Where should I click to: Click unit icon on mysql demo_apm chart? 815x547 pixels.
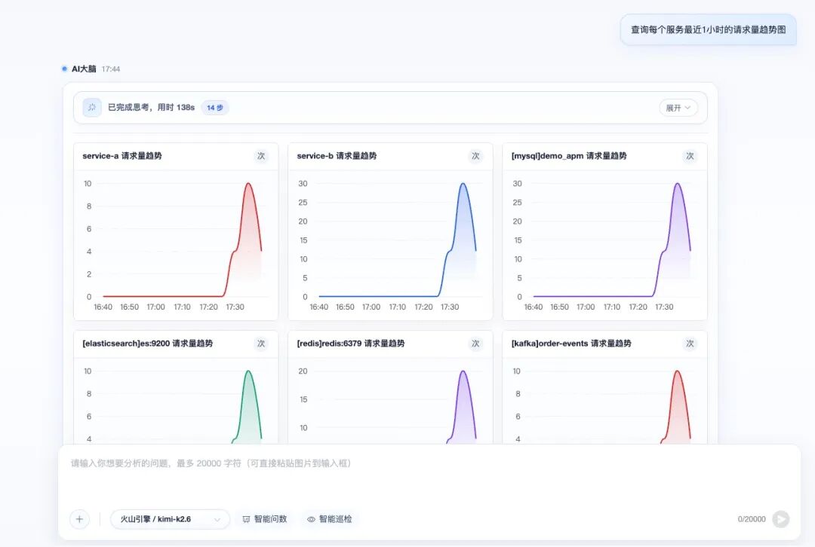pyautogui.click(x=690, y=156)
